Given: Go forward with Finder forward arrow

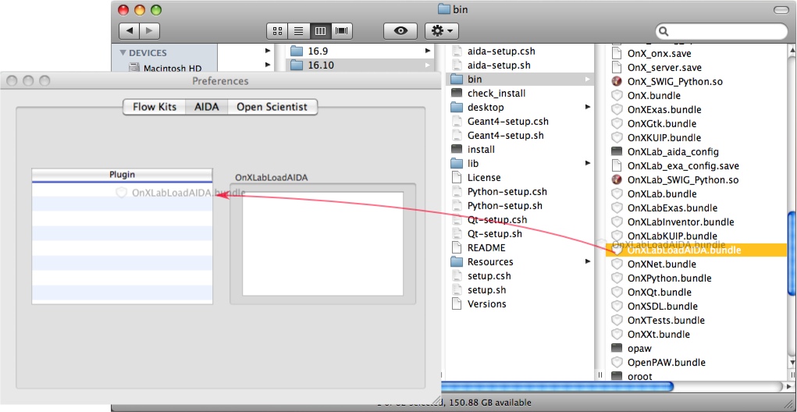Looking at the screenshot, I should coord(149,31).
